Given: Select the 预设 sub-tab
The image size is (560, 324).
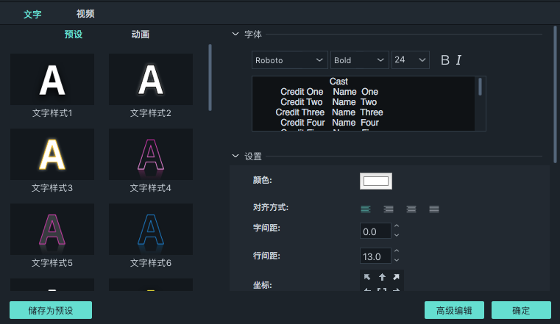Looking at the screenshot, I should point(73,35).
